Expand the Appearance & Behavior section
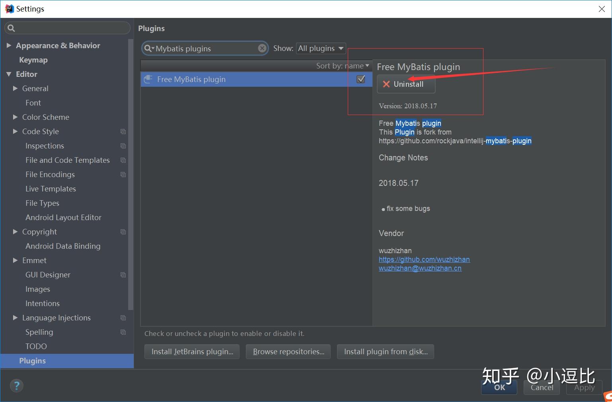This screenshot has width=612, height=402. 9,45
